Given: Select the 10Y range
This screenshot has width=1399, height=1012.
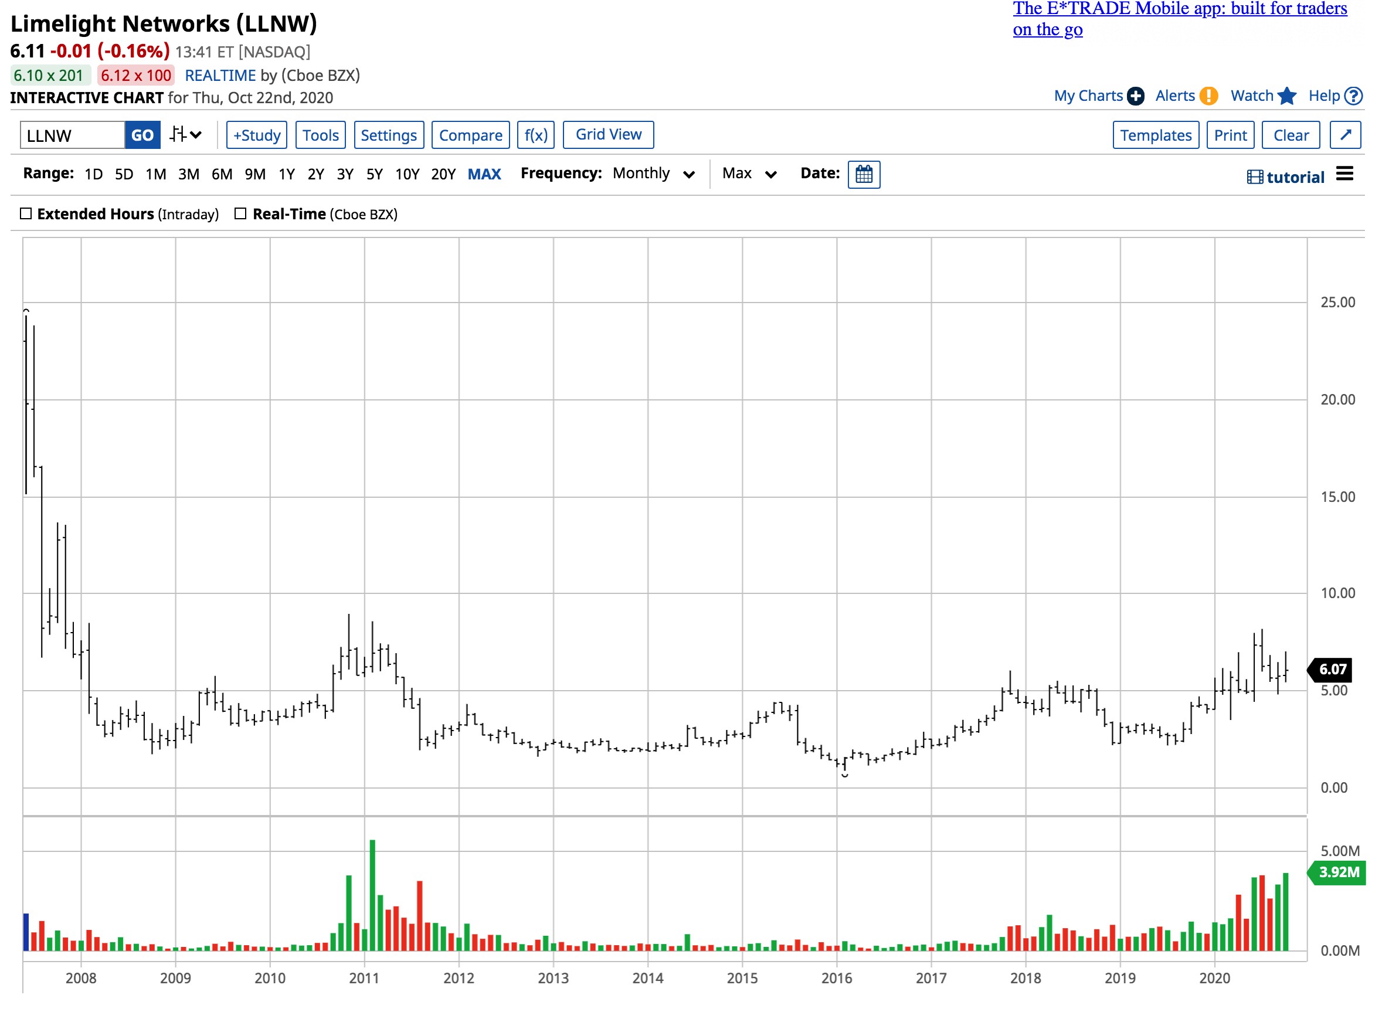Looking at the screenshot, I should click(x=407, y=175).
